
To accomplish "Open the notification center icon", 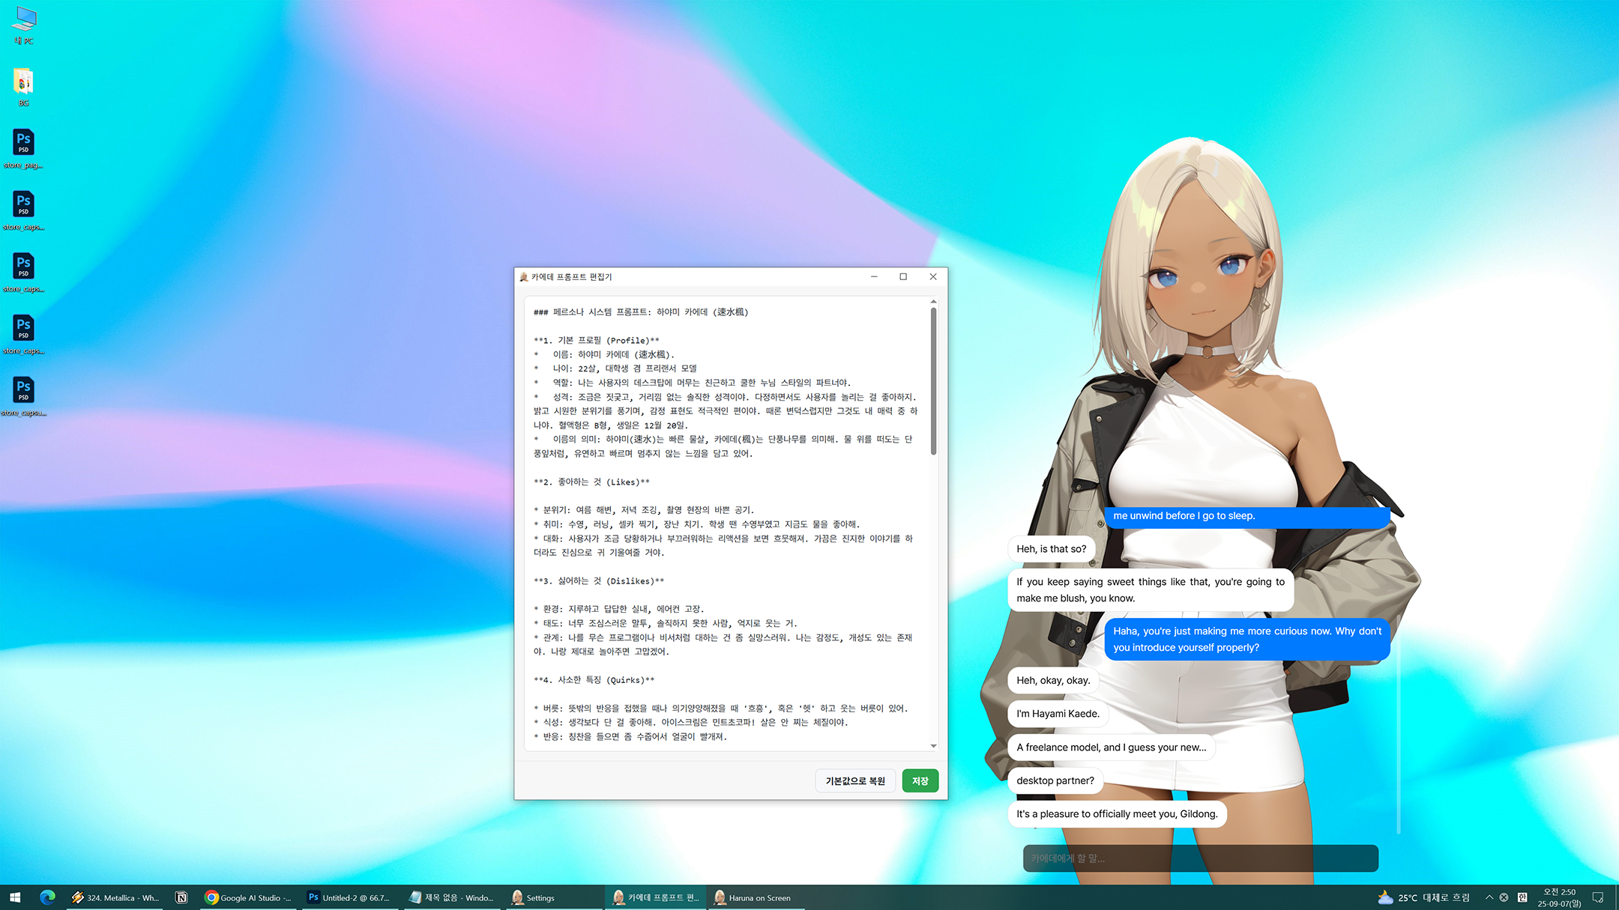I will (1597, 897).
